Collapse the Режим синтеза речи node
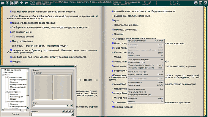 (x=6, y=102)
